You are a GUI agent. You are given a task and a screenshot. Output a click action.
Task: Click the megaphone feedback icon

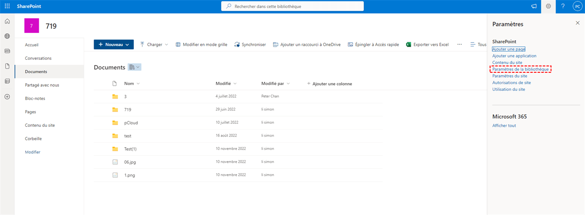point(534,6)
